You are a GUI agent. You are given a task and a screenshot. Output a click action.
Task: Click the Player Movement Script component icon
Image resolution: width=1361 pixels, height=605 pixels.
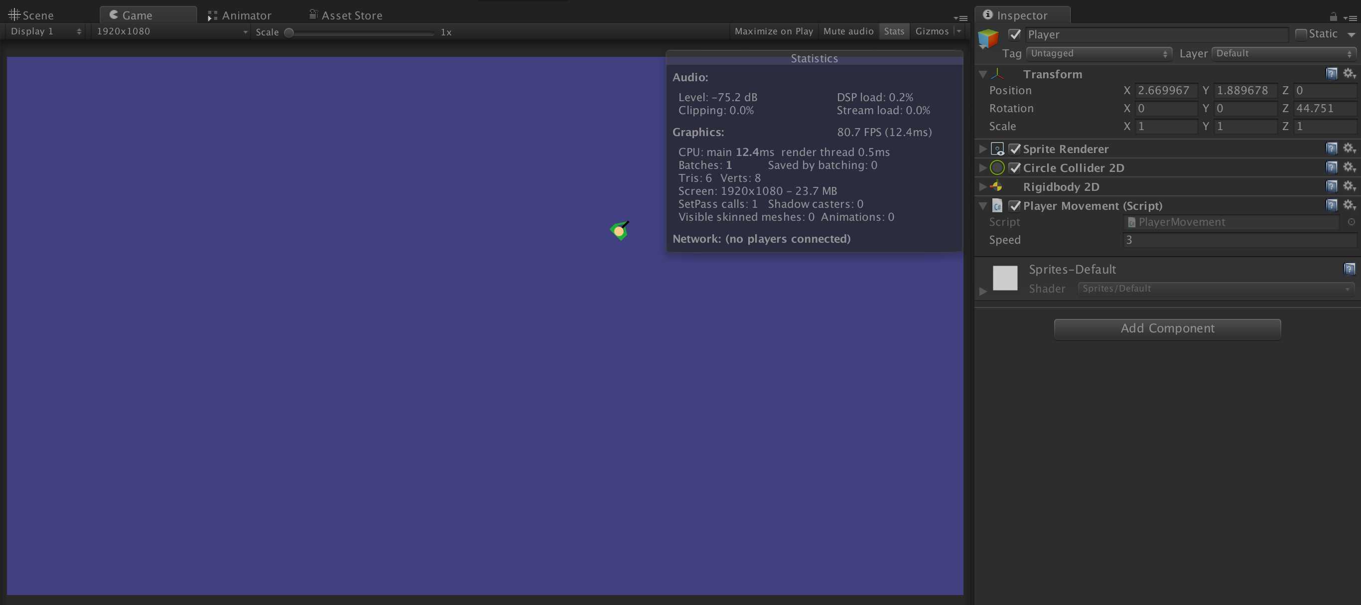pyautogui.click(x=996, y=205)
